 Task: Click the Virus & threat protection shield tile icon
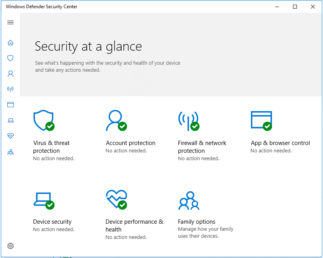pos(43,120)
